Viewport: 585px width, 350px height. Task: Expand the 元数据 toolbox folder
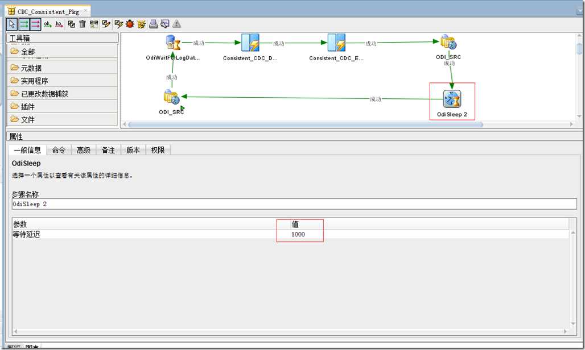pos(62,68)
